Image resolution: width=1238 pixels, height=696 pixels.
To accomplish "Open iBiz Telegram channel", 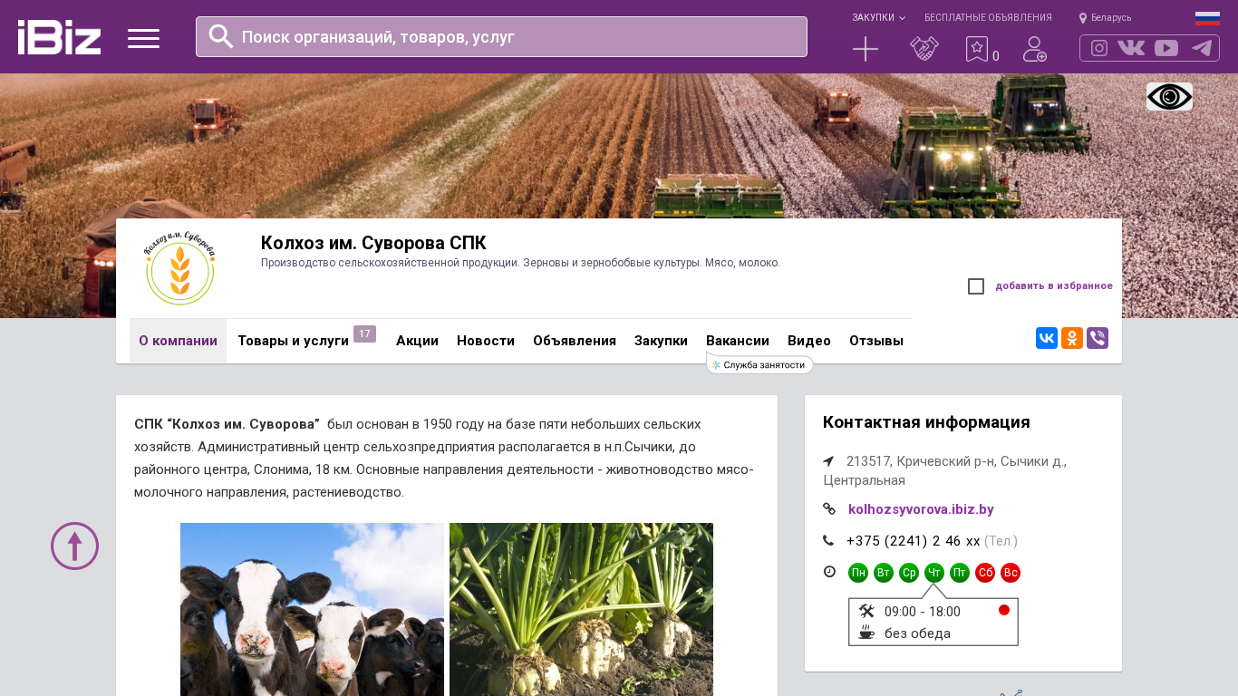I will (x=1202, y=48).
